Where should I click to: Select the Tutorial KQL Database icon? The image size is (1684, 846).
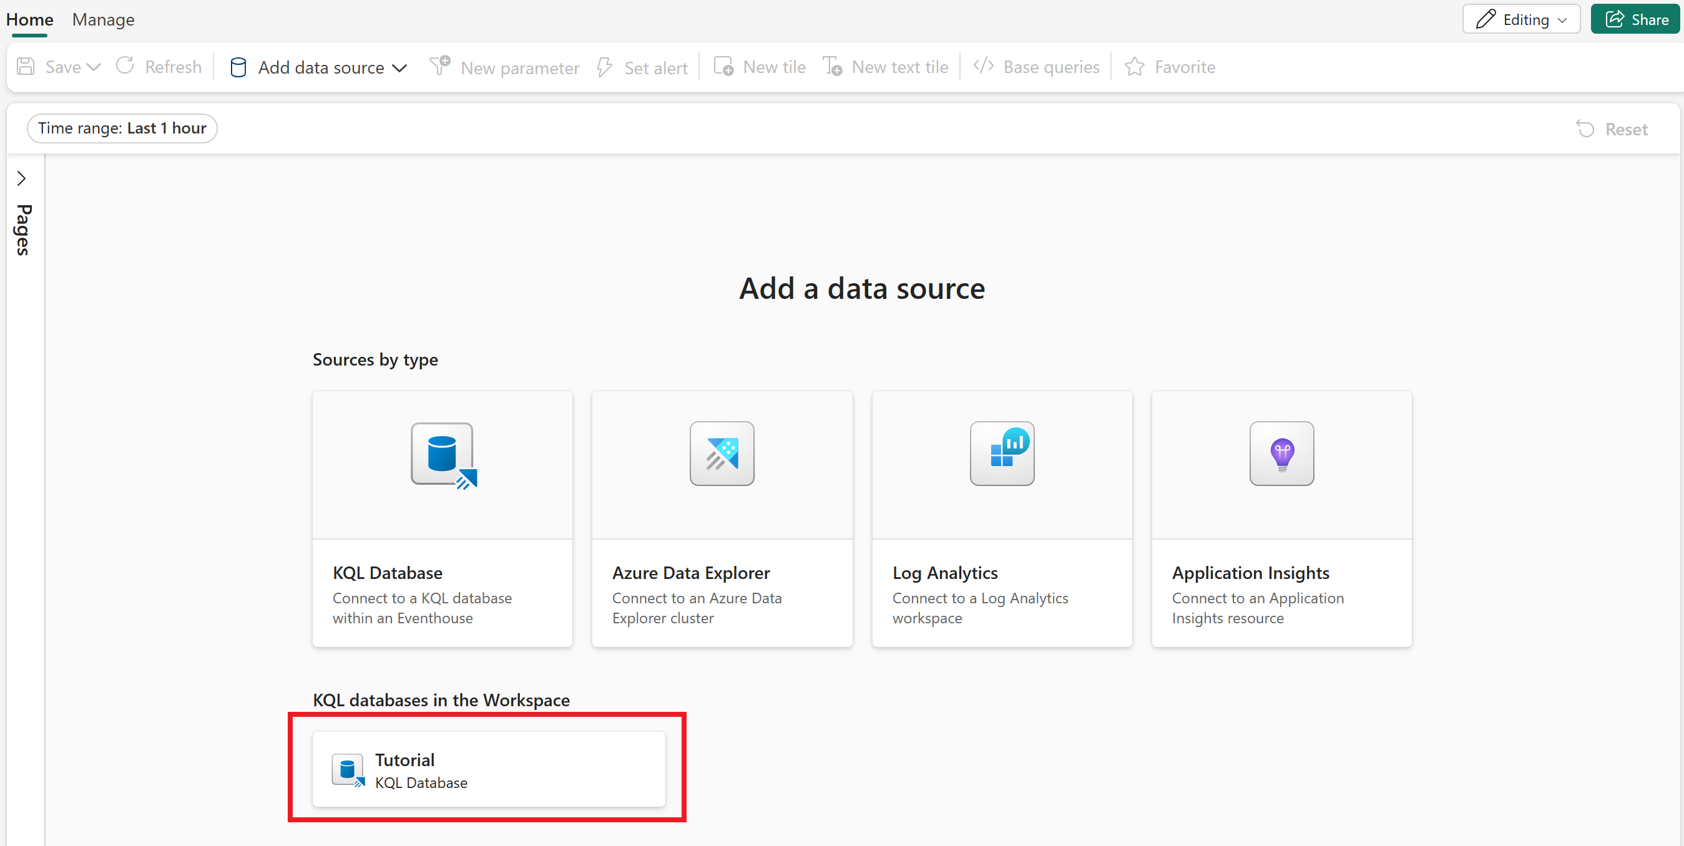coord(348,769)
